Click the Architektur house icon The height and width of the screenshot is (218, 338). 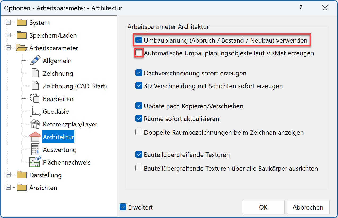coord(35,137)
